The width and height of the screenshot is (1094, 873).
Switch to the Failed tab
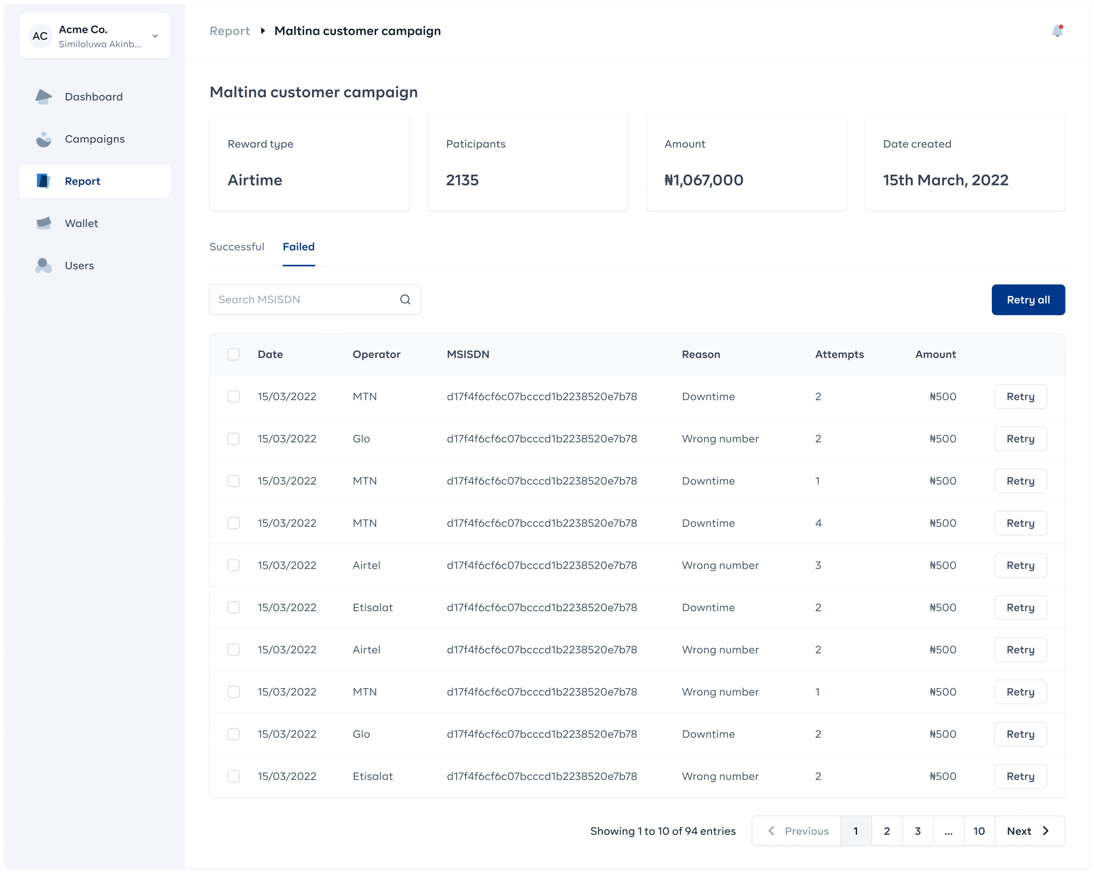coord(298,247)
